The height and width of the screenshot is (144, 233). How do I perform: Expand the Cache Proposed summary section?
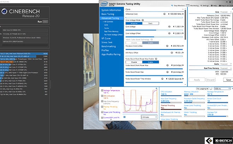231,64
